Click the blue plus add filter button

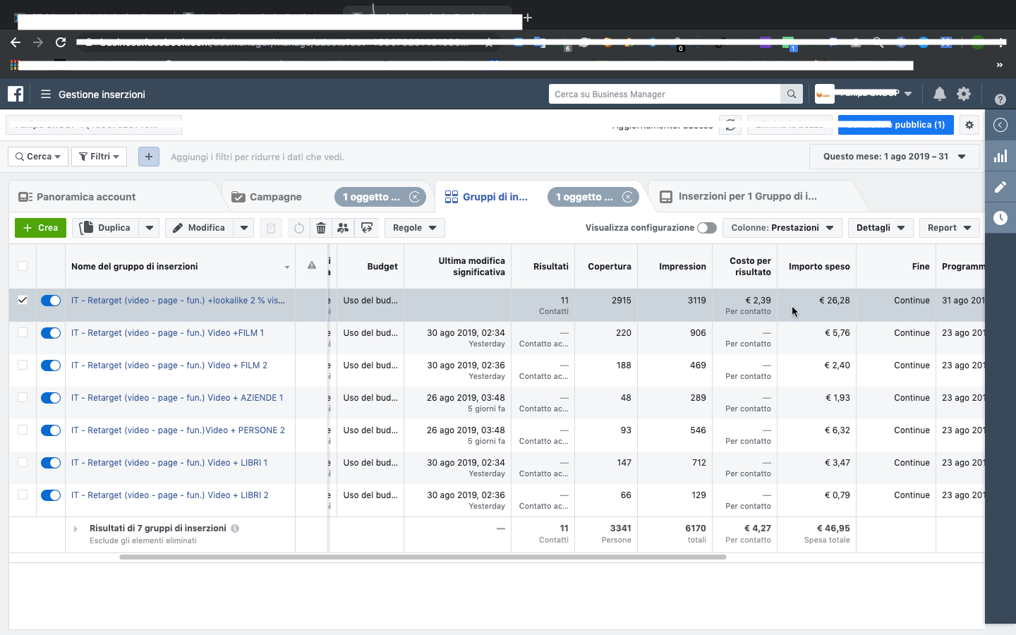(149, 157)
